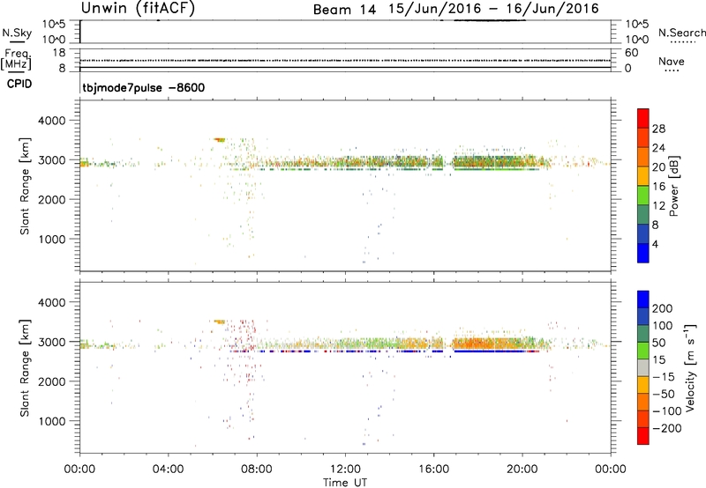This screenshot has height=488, width=706.
Task: Click the '4000' tick of the power panel
Action: pos(52,121)
